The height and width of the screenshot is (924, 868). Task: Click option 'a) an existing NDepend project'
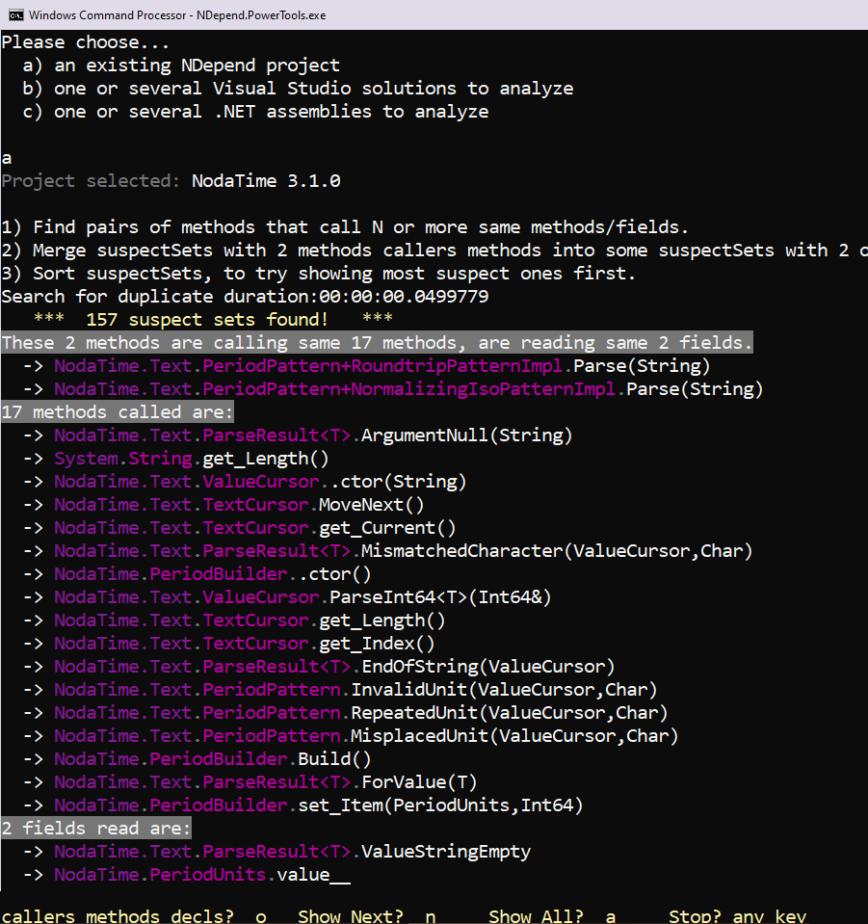181,66
